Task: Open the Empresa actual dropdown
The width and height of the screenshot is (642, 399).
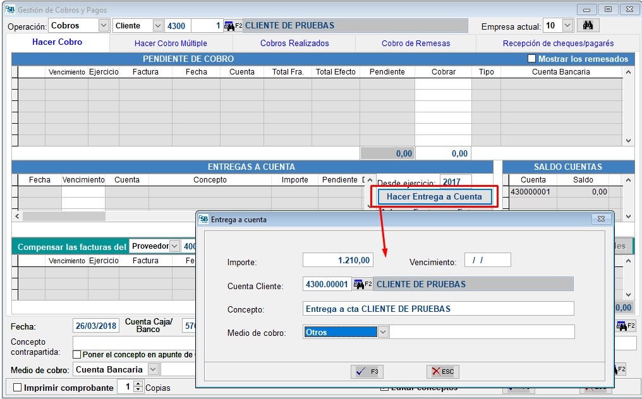Action: [567, 26]
